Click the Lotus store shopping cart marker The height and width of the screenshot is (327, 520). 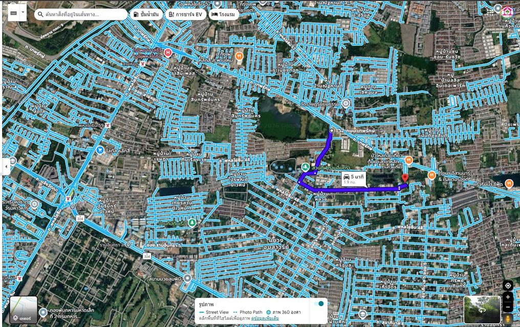pos(100,150)
